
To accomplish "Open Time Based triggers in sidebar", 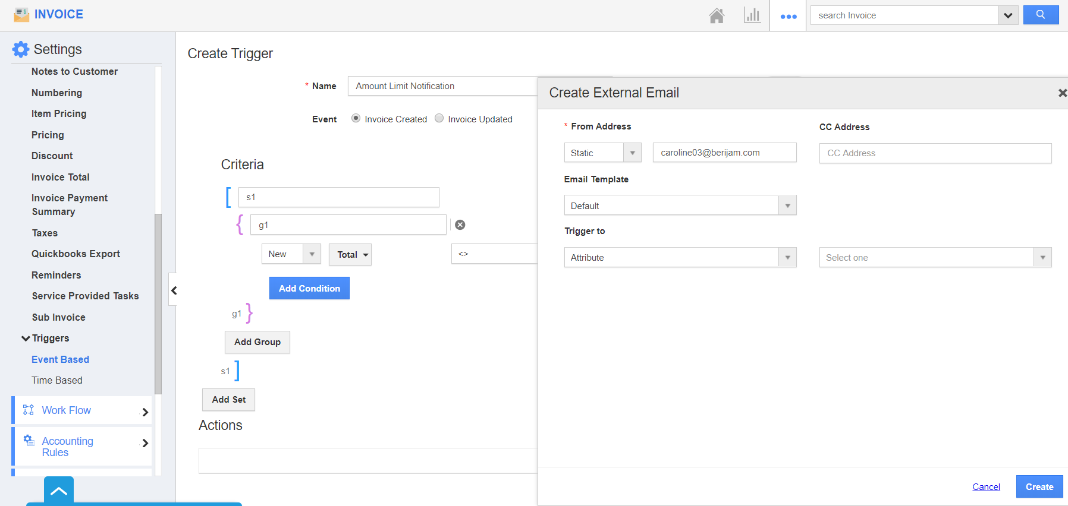I will [x=57, y=380].
